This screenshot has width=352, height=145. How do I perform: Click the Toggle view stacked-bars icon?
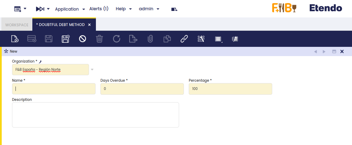pyautogui.click(x=218, y=39)
